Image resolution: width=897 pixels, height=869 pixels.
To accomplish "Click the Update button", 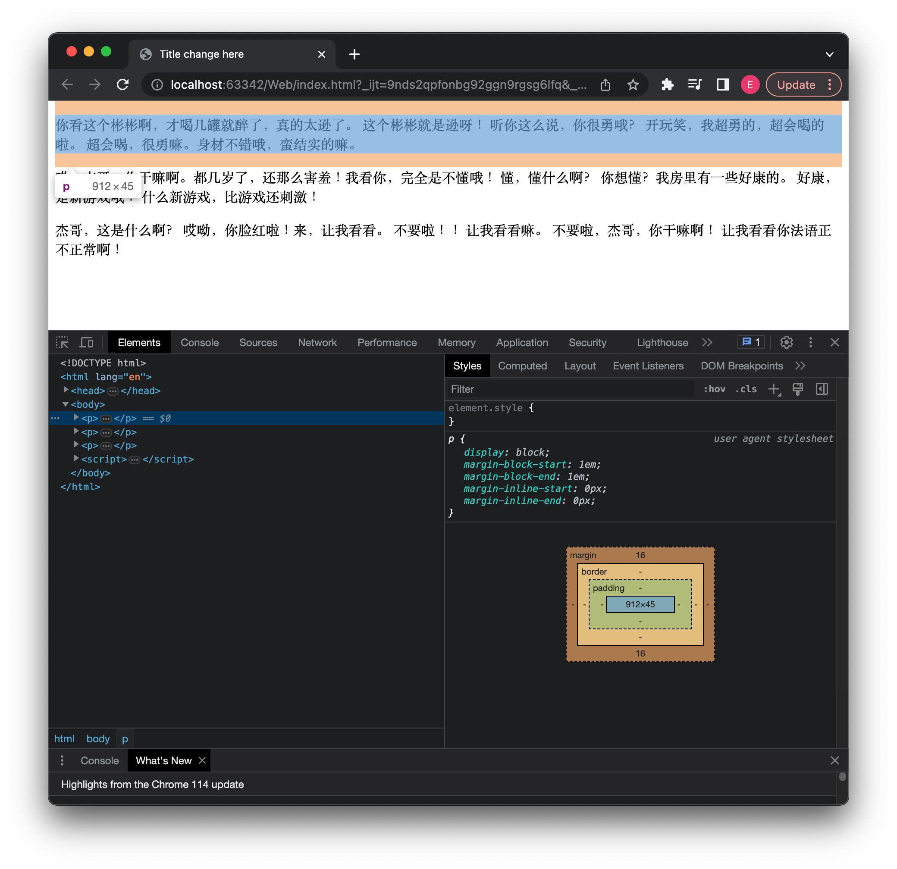I will (796, 84).
